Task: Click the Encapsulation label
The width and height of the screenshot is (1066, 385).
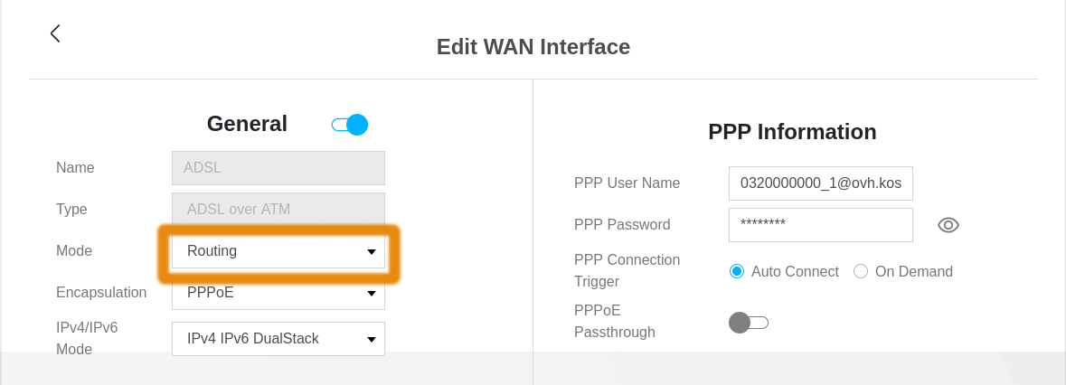Action: click(x=101, y=293)
